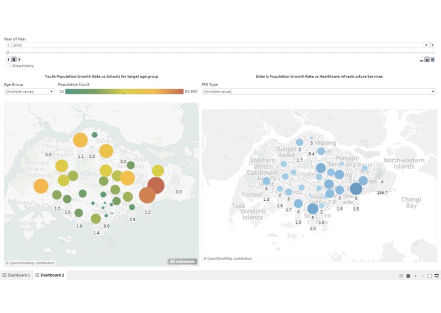Click the 2.6 label on youth map

tap(132, 219)
